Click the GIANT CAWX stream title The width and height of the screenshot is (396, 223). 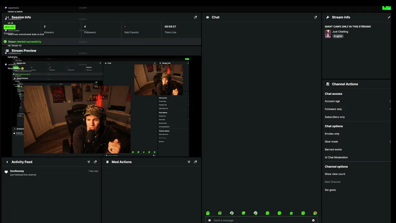(348, 27)
